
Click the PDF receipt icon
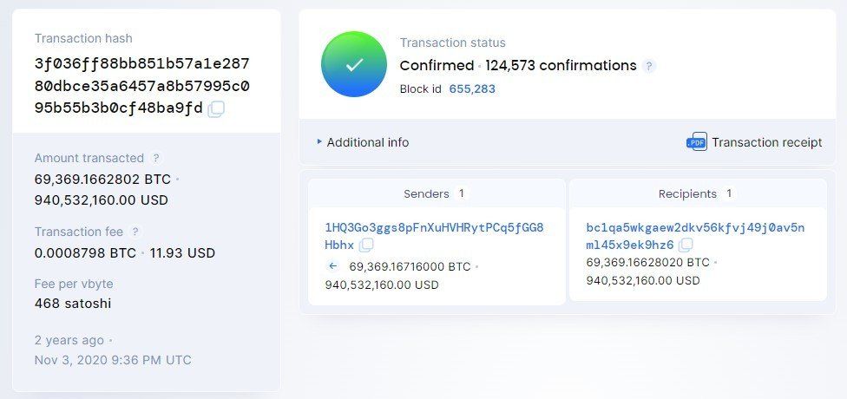tap(696, 142)
